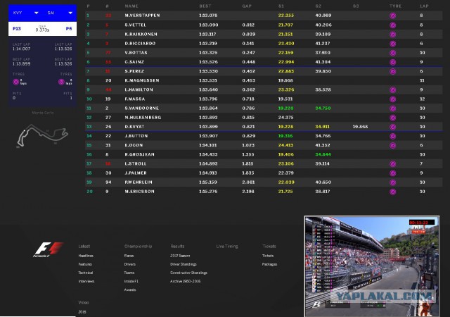Viewport: 450px width, 317px height.
Task: Click the tyre icon in J.Button's row
Action: point(392,136)
